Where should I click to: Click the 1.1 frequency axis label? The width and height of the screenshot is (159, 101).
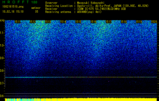click(x=2, y=33)
